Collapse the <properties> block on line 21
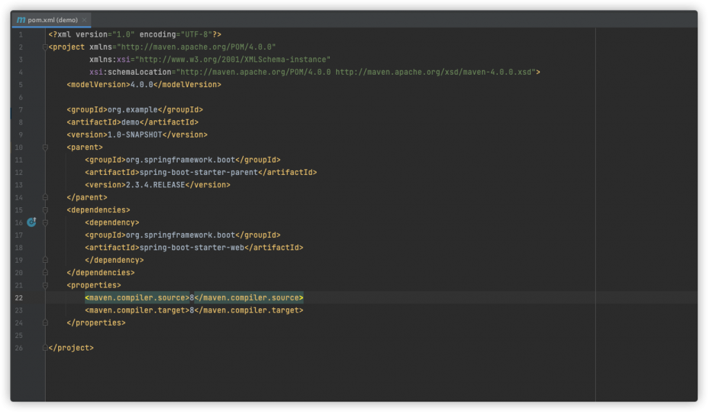 [x=45, y=285]
